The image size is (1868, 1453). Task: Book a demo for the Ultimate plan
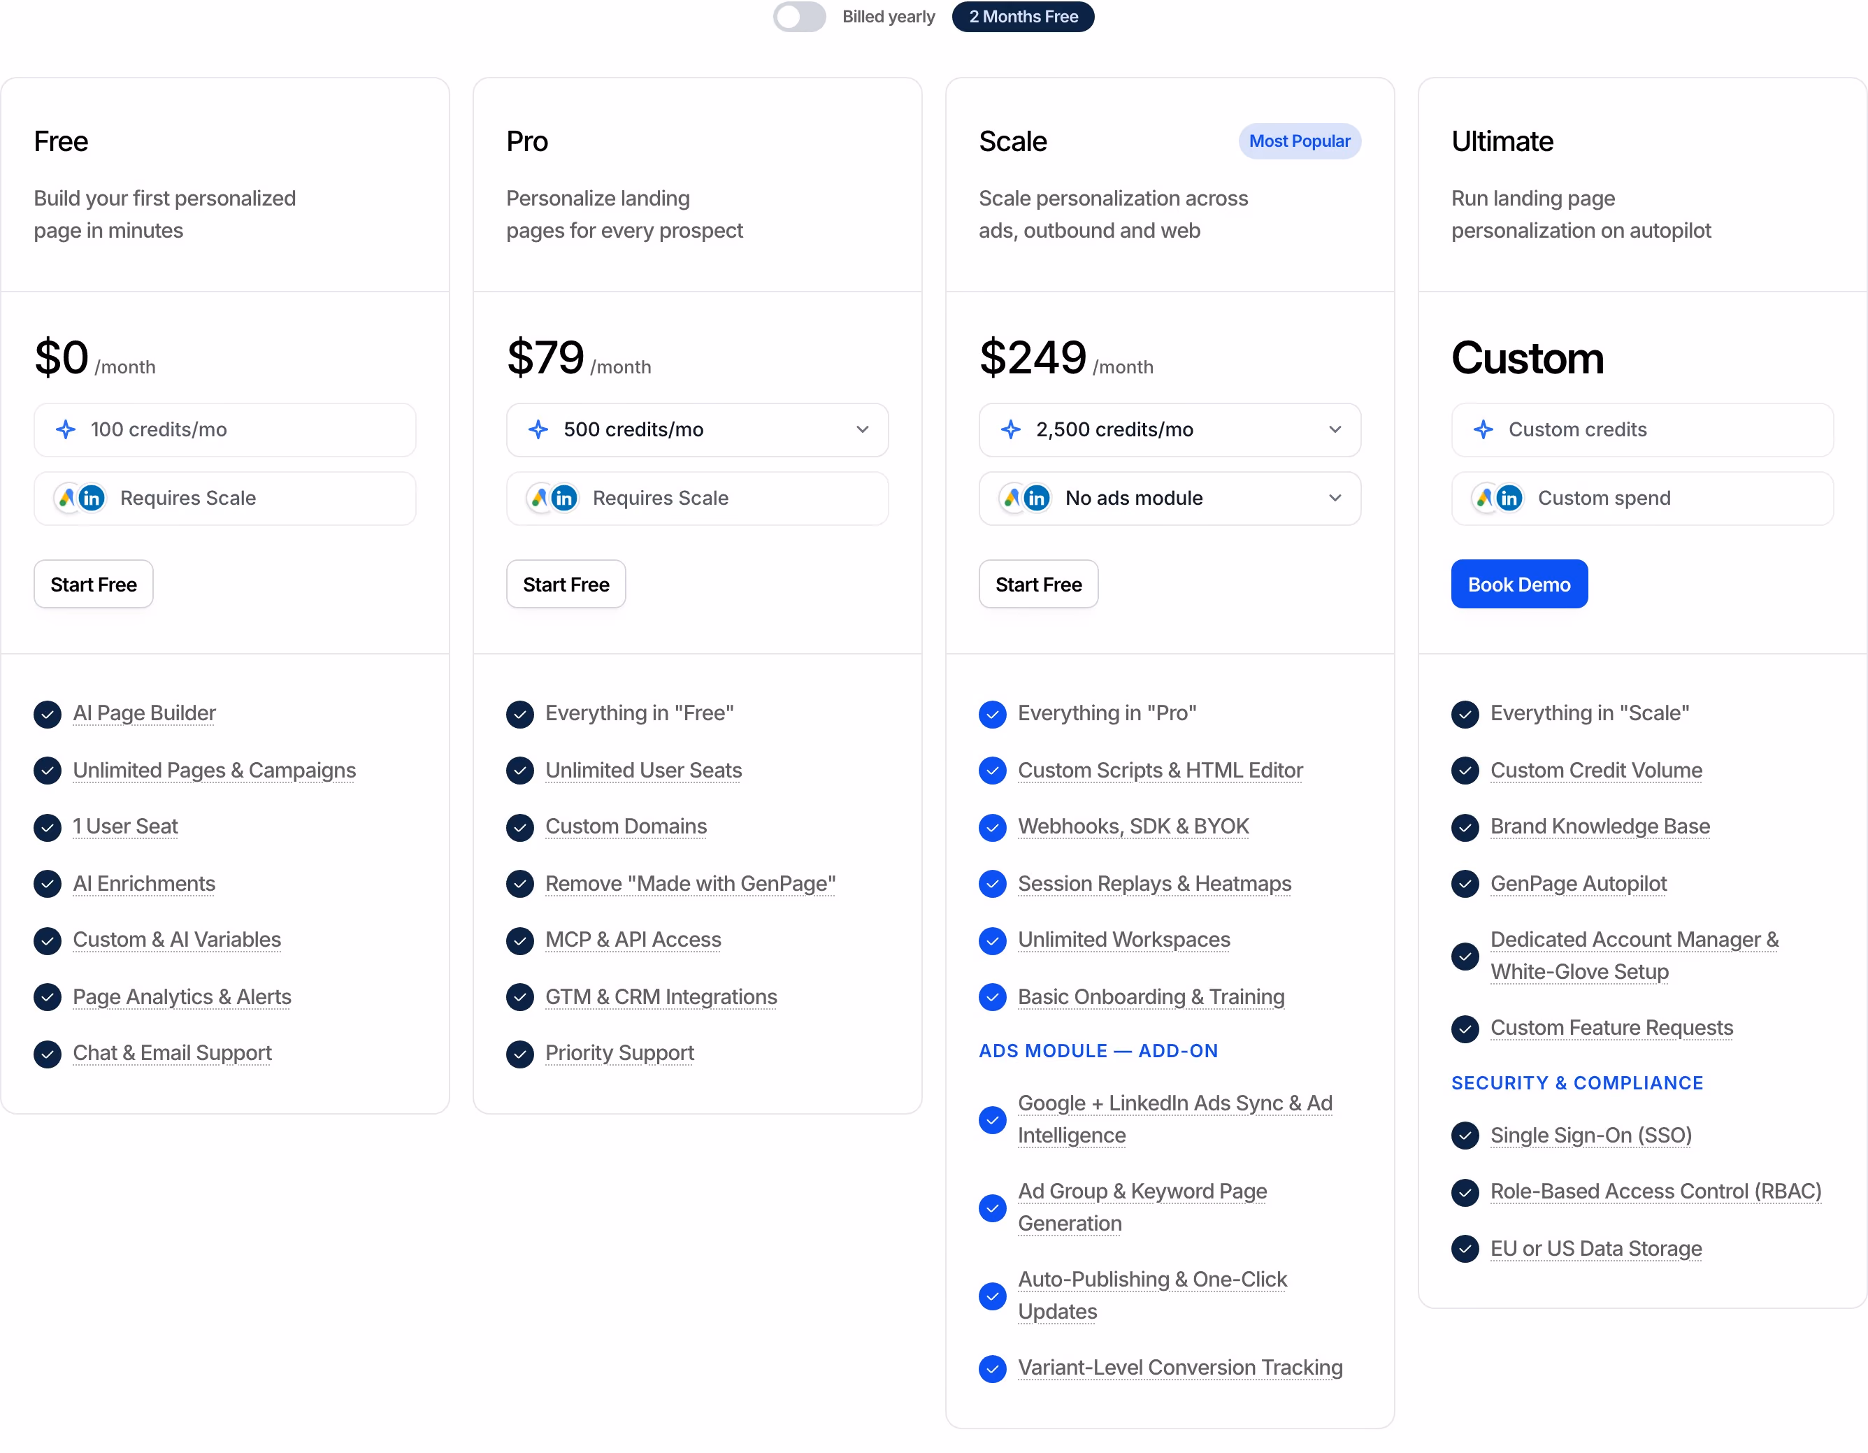[x=1518, y=584]
